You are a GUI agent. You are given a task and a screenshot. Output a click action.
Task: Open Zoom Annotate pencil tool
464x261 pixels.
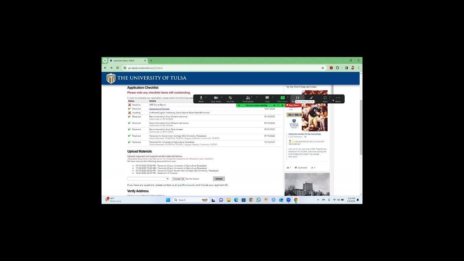(x=311, y=98)
